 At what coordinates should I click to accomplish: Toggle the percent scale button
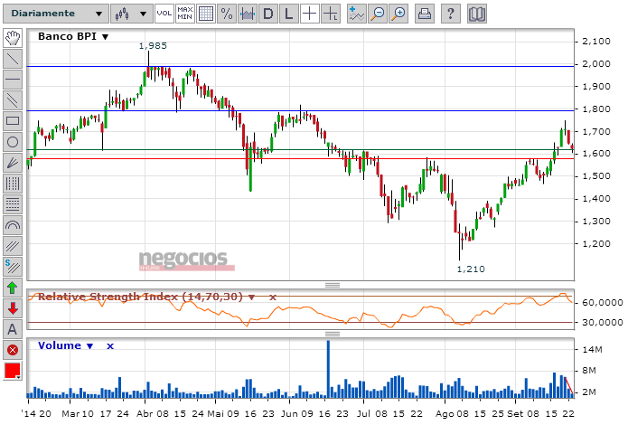(x=227, y=14)
